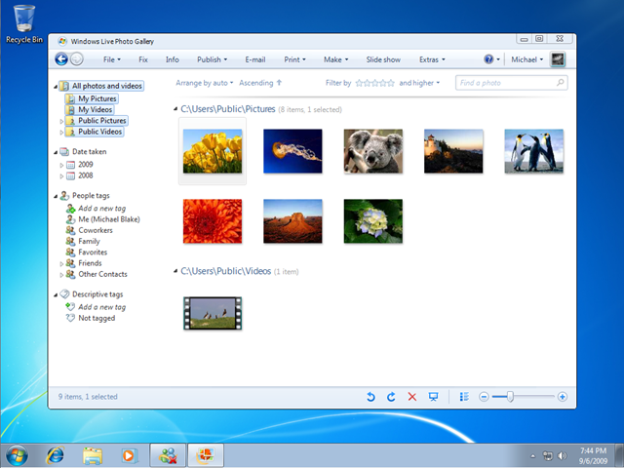This screenshot has height=468, width=624.
Task: Open the blue Help question mark icon
Action: point(489,59)
